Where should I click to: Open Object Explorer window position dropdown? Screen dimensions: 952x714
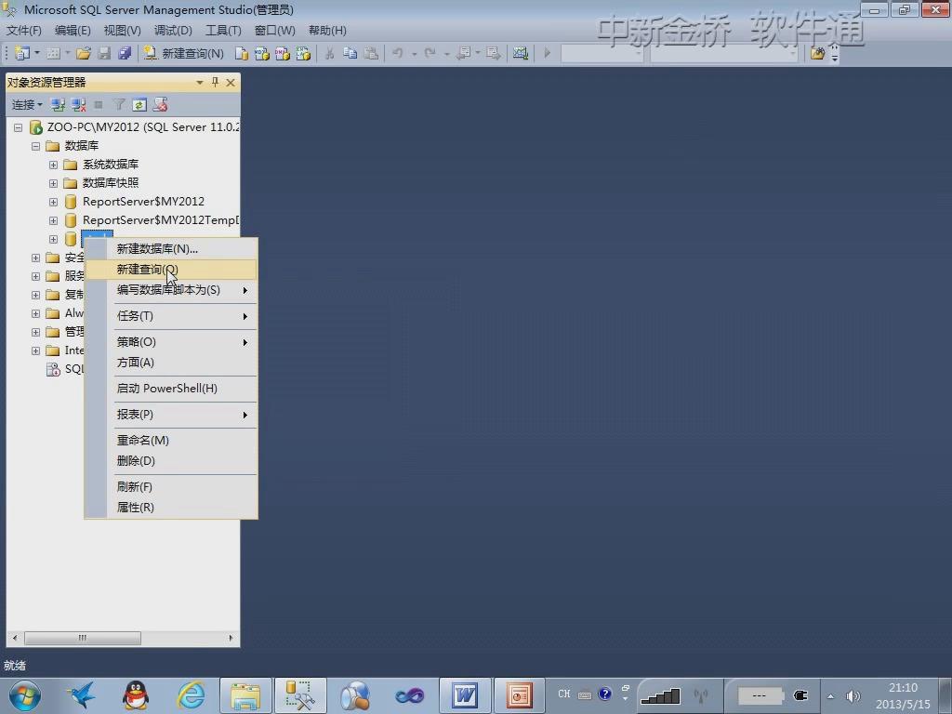point(199,83)
